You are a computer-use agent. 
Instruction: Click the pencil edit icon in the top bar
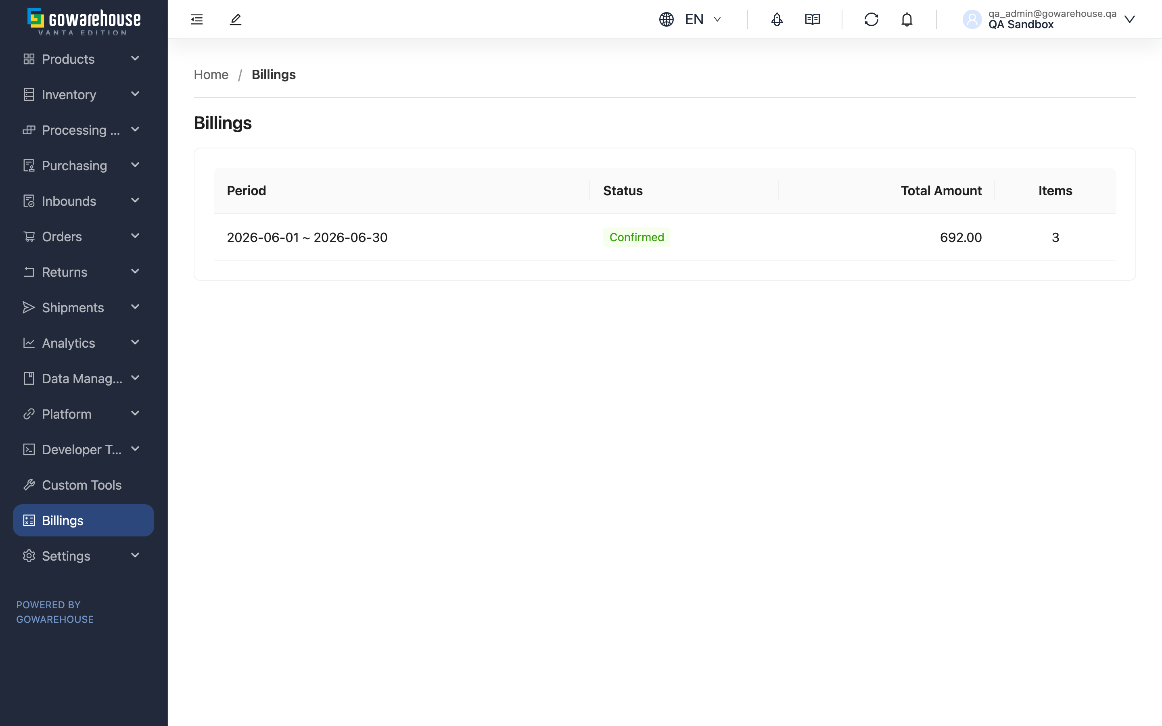[x=235, y=19]
